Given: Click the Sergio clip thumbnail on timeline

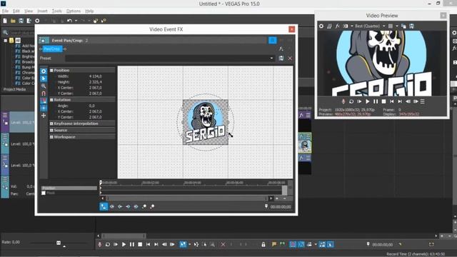Looking at the screenshot, I should [305, 146].
